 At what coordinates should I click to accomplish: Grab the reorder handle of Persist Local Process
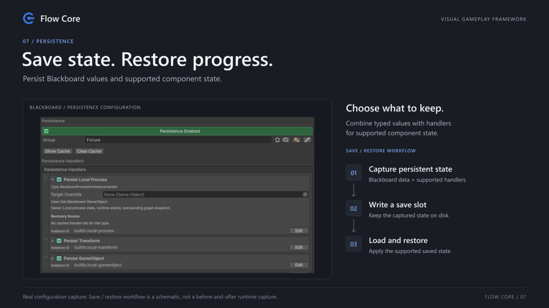(x=46, y=178)
